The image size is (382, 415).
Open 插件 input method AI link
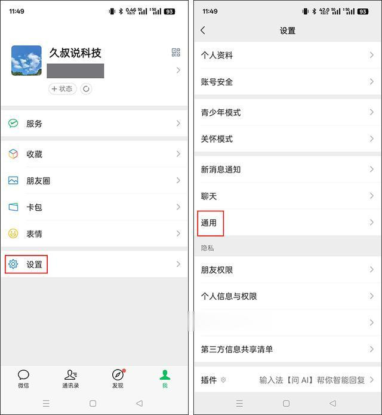pos(312,380)
